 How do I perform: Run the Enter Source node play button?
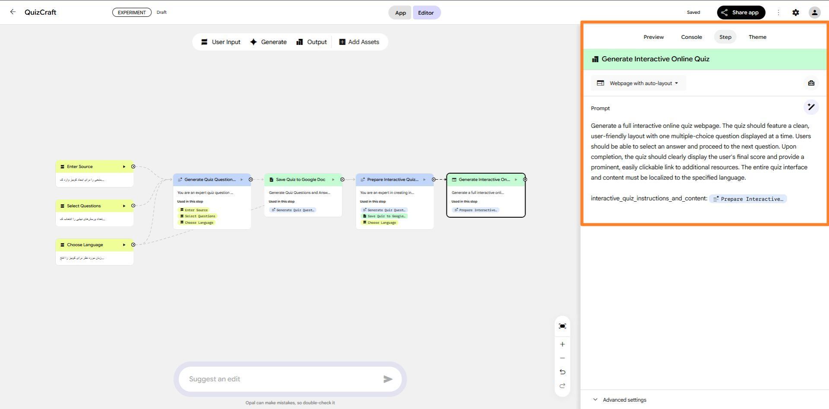124,167
